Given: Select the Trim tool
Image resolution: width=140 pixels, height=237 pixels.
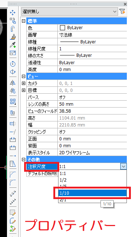Looking at the screenshot, I should point(13,124).
